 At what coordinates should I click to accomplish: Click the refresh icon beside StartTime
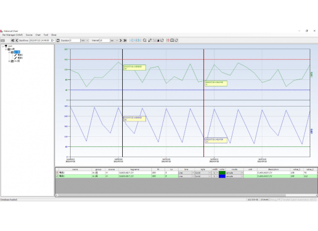click(x=58, y=40)
